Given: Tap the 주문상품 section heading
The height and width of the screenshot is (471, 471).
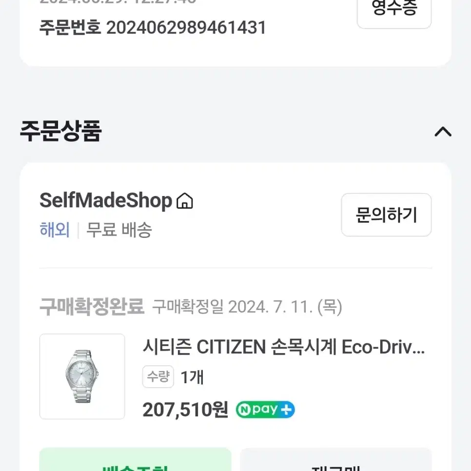Looking at the screenshot, I should click(61, 131).
